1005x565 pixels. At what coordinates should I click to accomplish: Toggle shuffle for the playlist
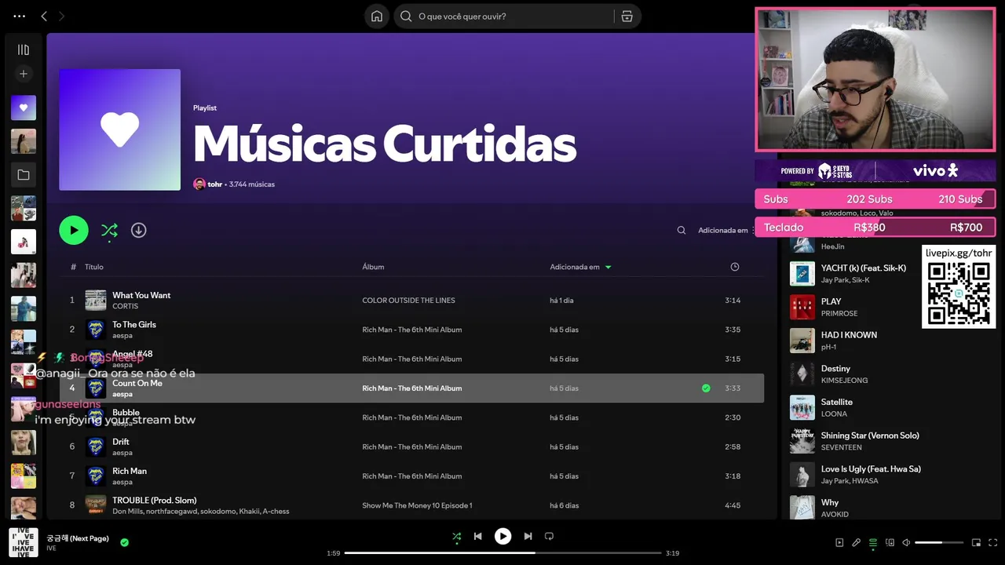click(109, 230)
